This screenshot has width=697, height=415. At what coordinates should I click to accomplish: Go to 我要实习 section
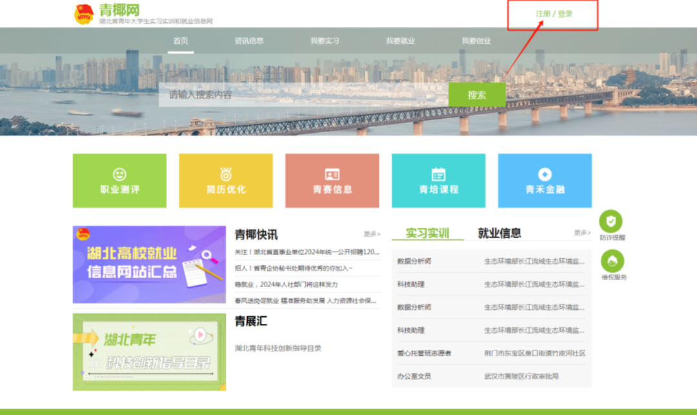[x=325, y=41]
